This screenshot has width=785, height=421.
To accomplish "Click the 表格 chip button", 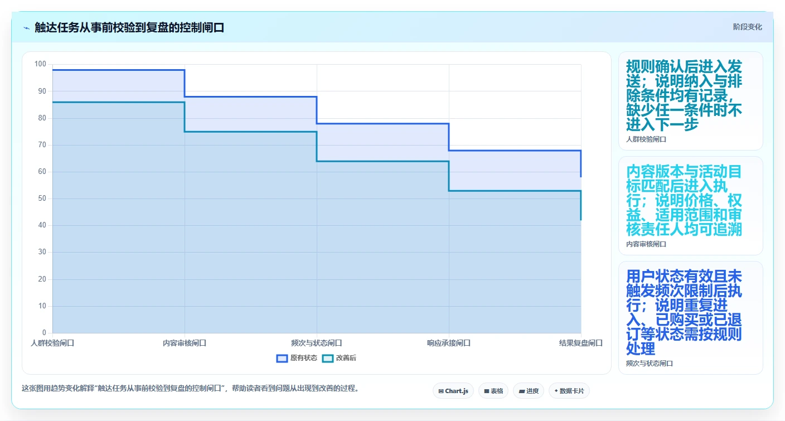I will 493,391.
